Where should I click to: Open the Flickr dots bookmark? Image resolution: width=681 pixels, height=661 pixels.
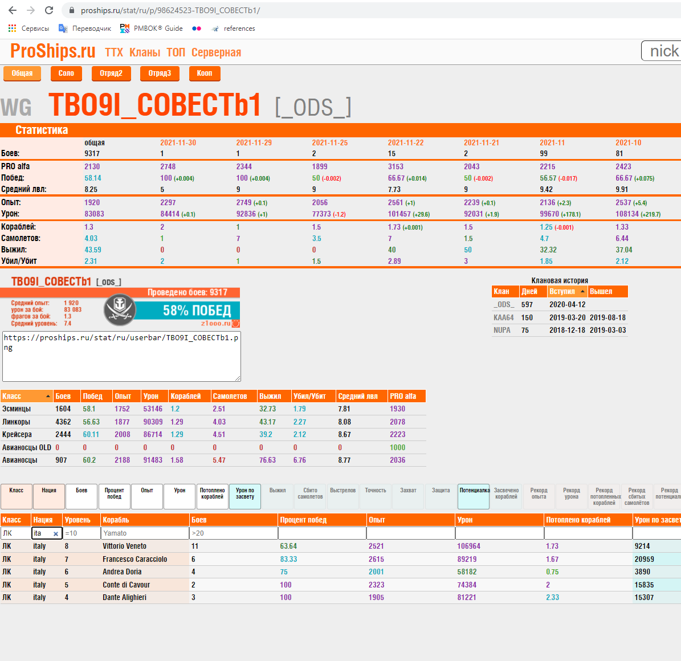tap(197, 28)
